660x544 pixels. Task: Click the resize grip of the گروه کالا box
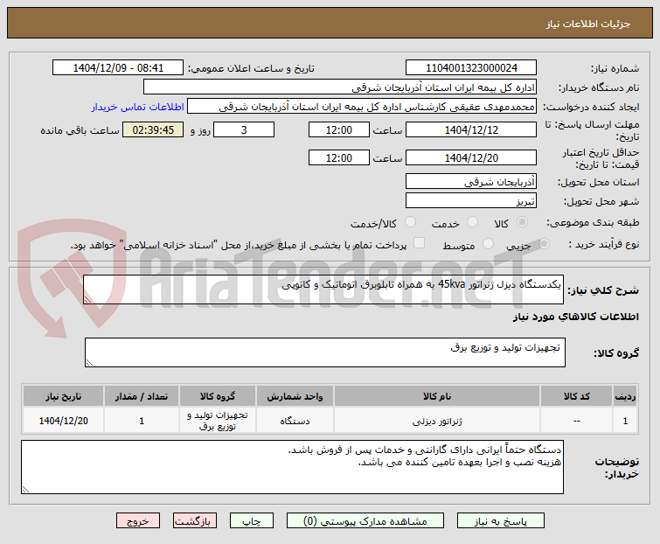(x=90, y=363)
